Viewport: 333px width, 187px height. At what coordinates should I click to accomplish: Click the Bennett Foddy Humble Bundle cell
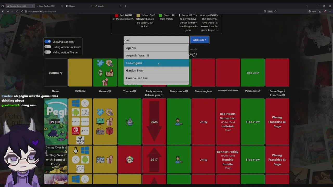(x=228, y=160)
